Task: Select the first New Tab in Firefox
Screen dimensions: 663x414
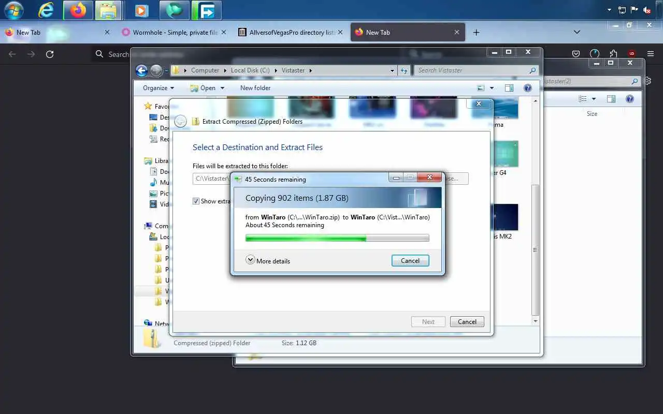Action: pos(57,32)
